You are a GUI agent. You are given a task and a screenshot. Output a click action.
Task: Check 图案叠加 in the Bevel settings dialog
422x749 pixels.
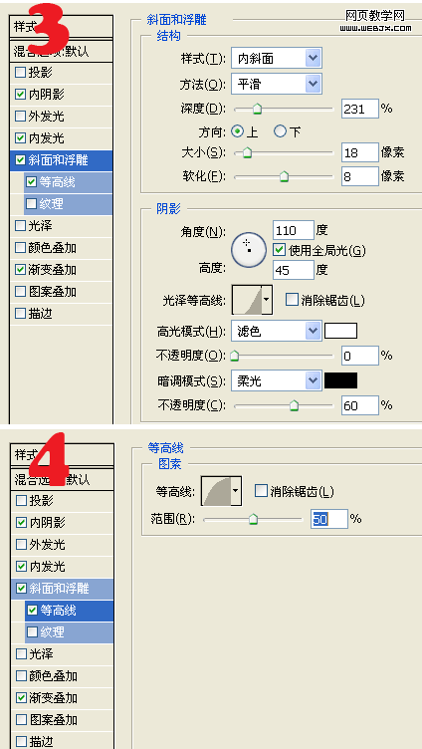pos(20,292)
